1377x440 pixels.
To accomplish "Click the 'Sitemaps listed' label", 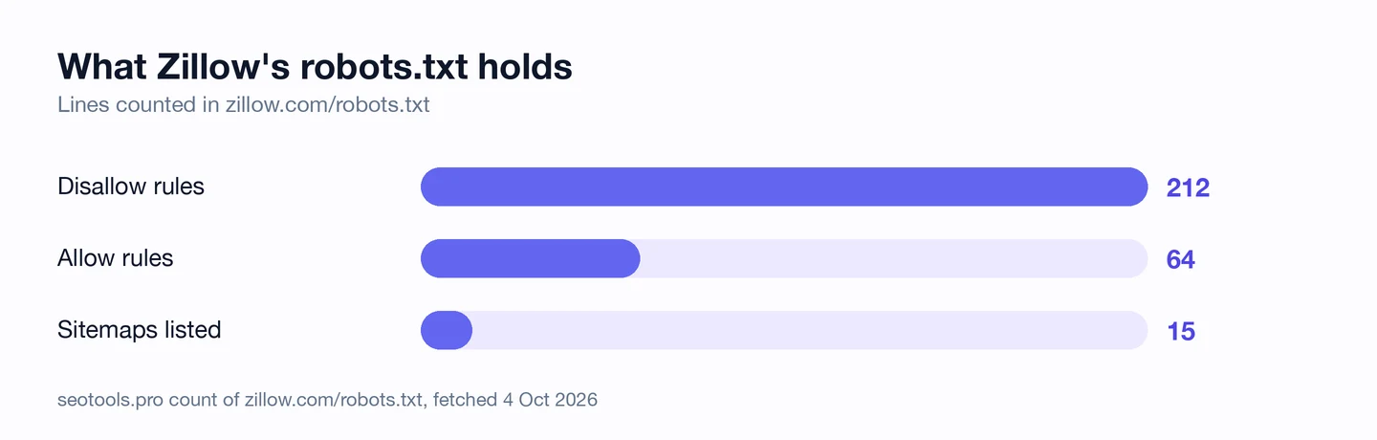I will point(140,330).
